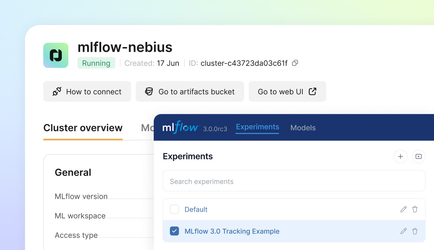This screenshot has width=434, height=250.
Task: Click the Running status badge
Action: (96, 63)
